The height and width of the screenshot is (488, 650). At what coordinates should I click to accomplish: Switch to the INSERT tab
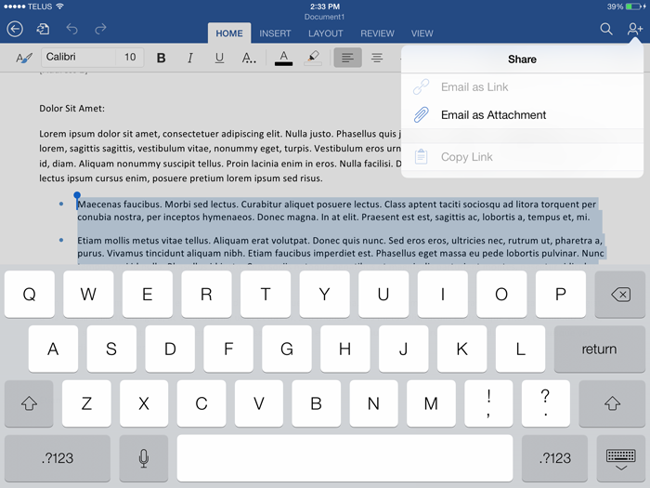pos(275,33)
